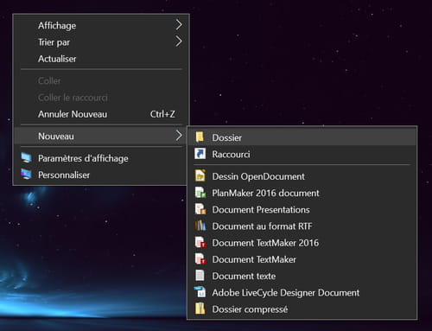Click the Document Presentations icon
The height and width of the screenshot is (331, 432).
(x=200, y=209)
